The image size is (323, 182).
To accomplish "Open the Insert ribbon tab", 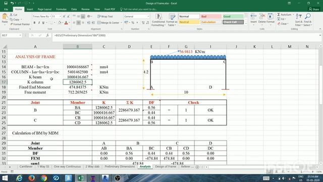I will point(30,9).
